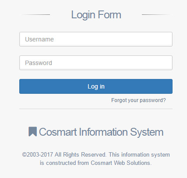Click the Login Form heading

(96, 15)
